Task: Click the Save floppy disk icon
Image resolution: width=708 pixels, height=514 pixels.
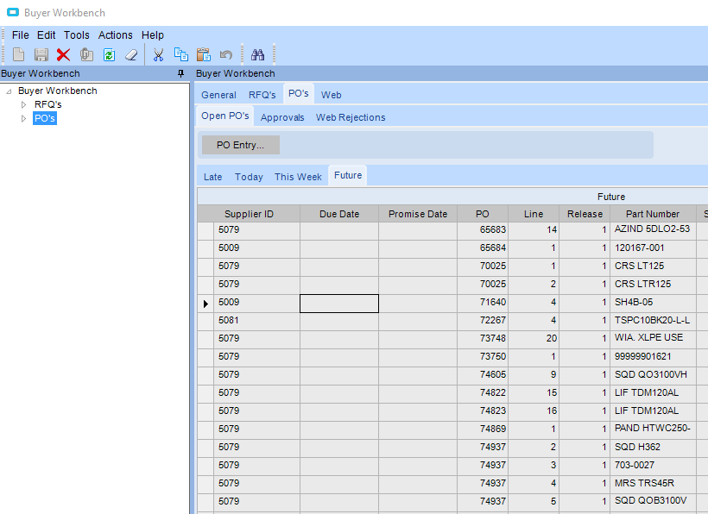Action: pos(41,54)
